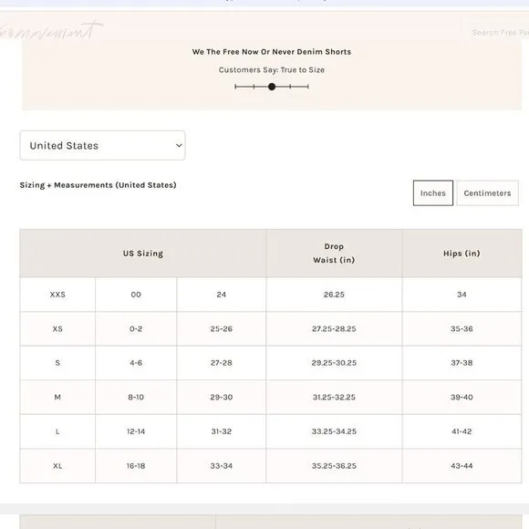Click the dropdown chevron arrow
The width and height of the screenshot is (529, 529).
(x=179, y=145)
